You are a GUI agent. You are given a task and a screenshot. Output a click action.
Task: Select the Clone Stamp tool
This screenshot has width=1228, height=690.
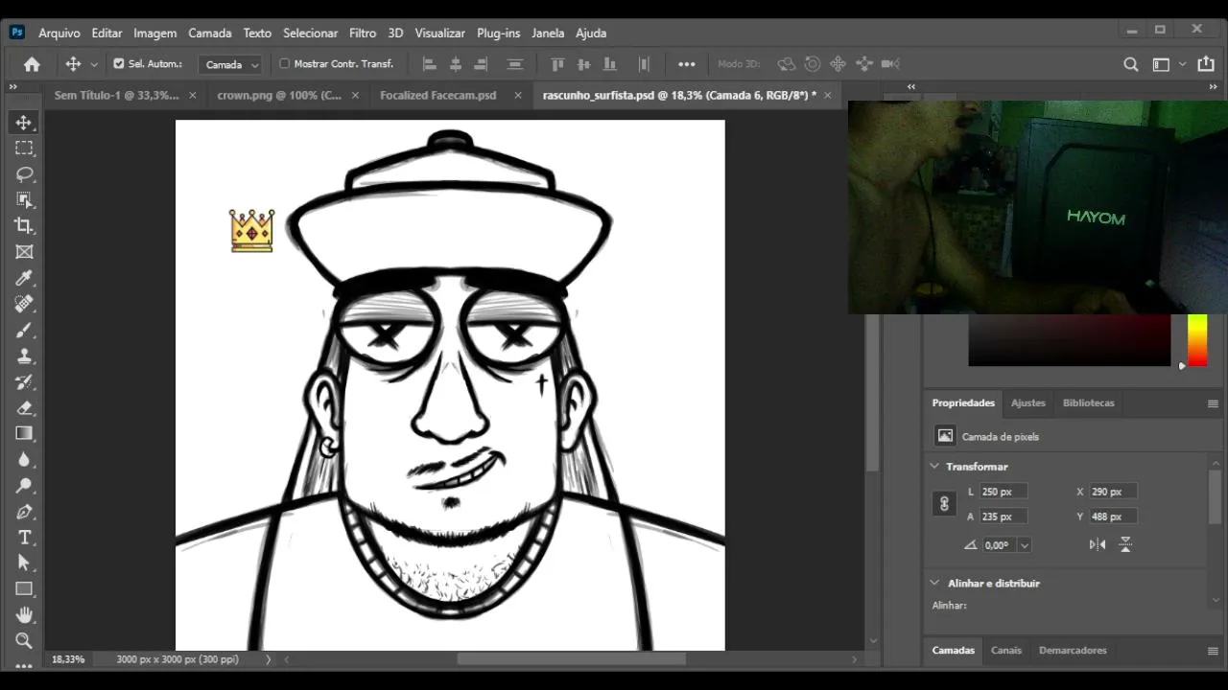24,356
